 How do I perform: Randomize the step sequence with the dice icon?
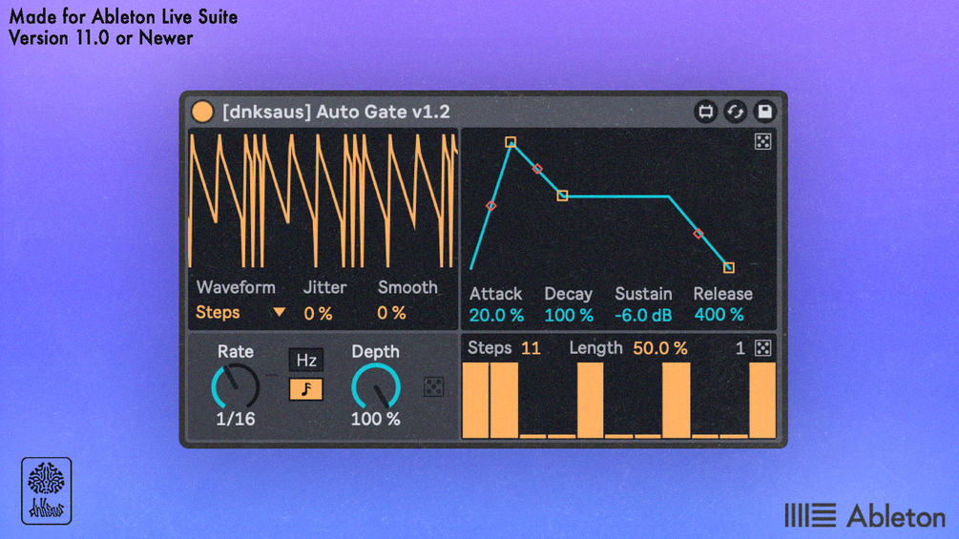click(x=762, y=348)
